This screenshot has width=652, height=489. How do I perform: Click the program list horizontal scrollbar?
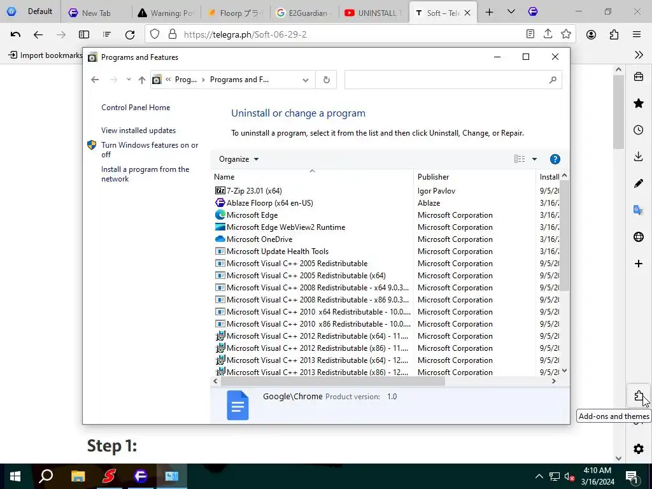click(332, 381)
